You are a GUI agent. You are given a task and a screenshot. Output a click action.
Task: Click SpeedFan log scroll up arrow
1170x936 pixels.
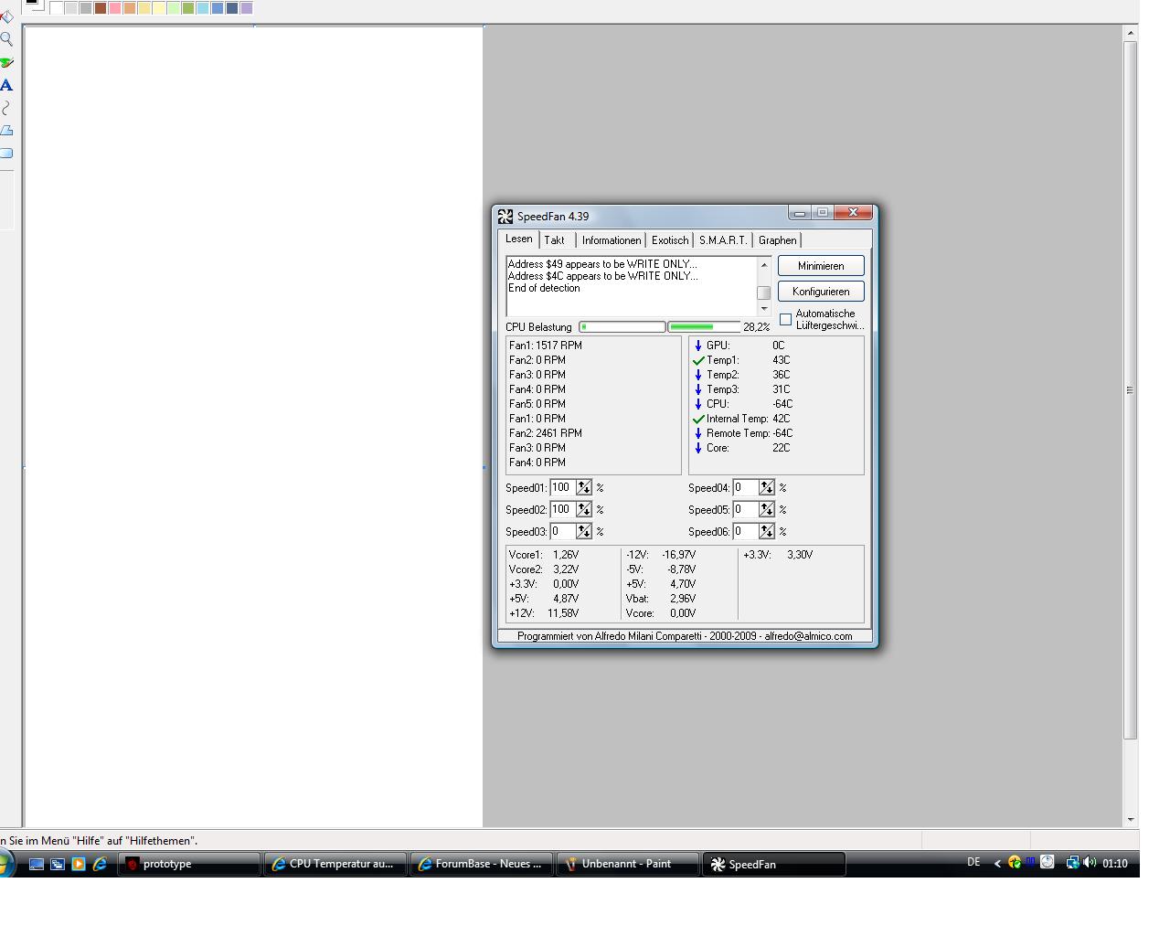(x=764, y=265)
